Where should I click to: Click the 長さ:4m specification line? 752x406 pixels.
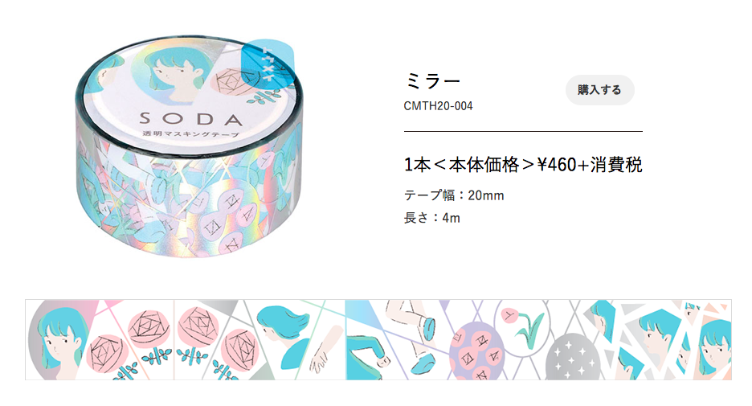(x=431, y=218)
